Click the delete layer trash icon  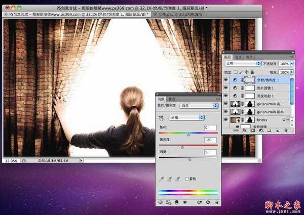285,130
